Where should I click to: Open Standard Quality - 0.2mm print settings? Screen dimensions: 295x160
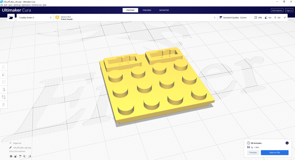[x=253, y=17]
